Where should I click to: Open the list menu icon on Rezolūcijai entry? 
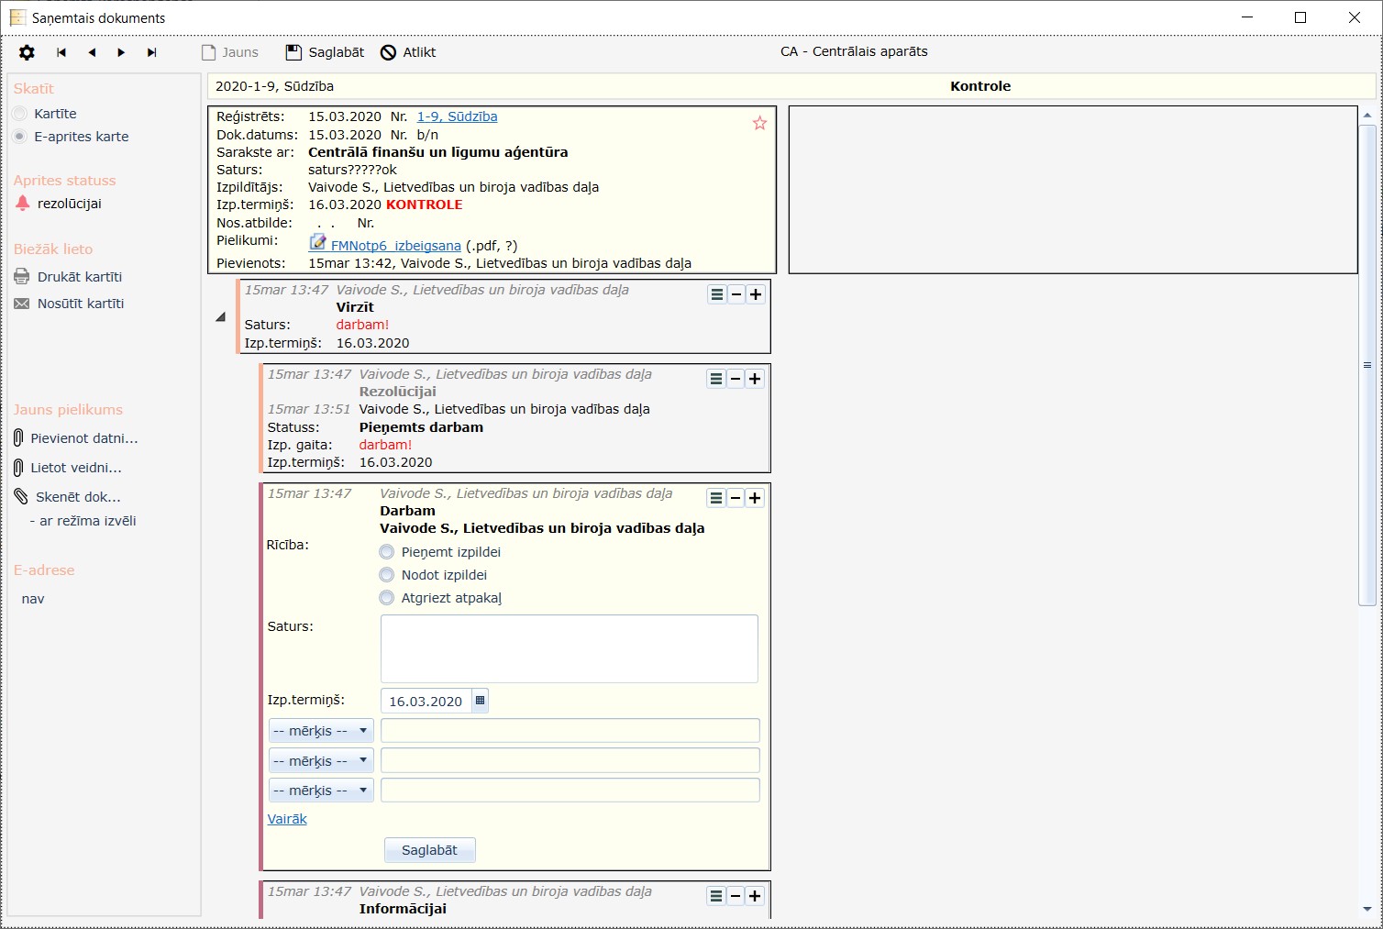click(716, 379)
